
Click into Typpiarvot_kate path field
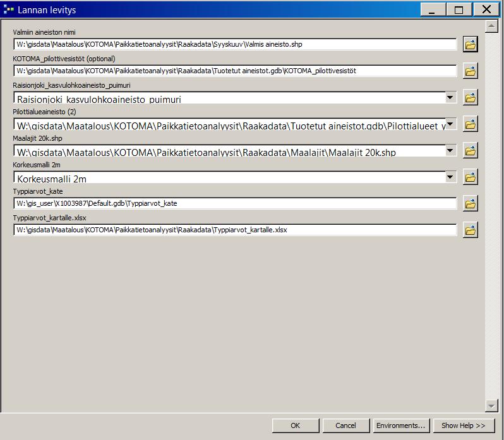pyautogui.click(x=235, y=203)
